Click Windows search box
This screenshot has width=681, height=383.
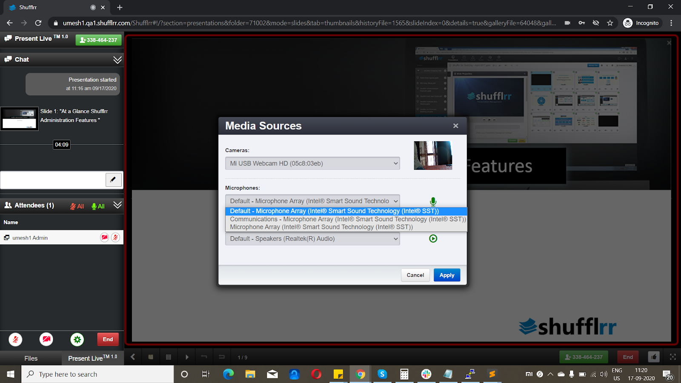pyautogui.click(x=98, y=374)
